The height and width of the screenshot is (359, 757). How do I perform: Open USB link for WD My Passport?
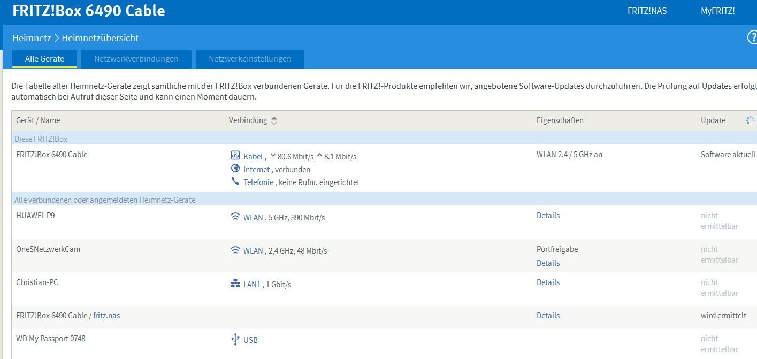(x=250, y=340)
